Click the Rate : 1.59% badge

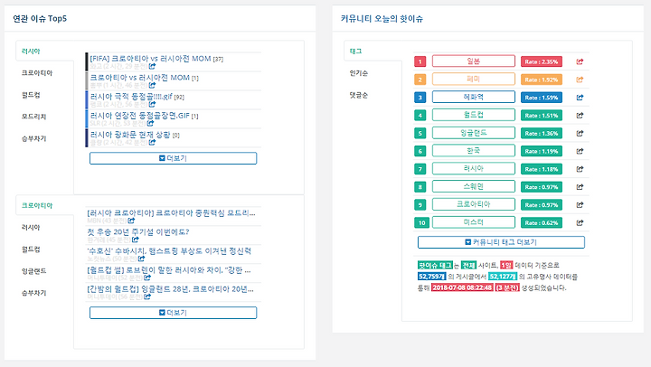click(x=542, y=97)
